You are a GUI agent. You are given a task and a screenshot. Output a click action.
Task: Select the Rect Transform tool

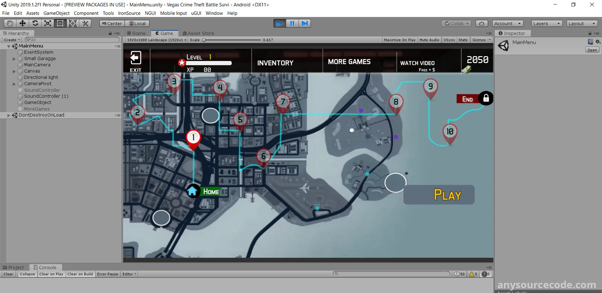(x=60, y=23)
